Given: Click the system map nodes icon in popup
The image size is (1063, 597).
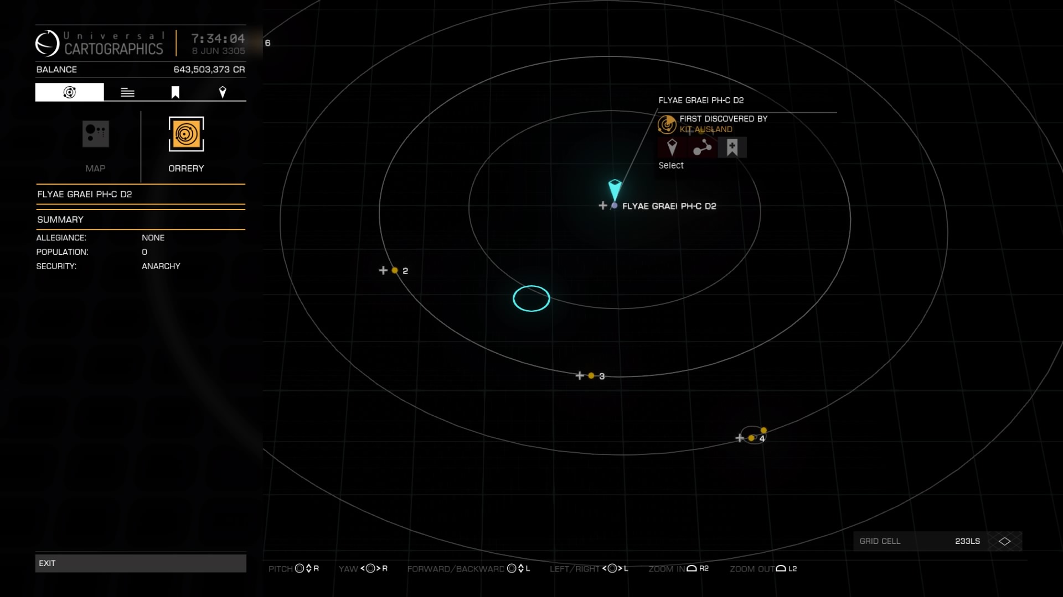Looking at the screenshot, I should 702,148.
